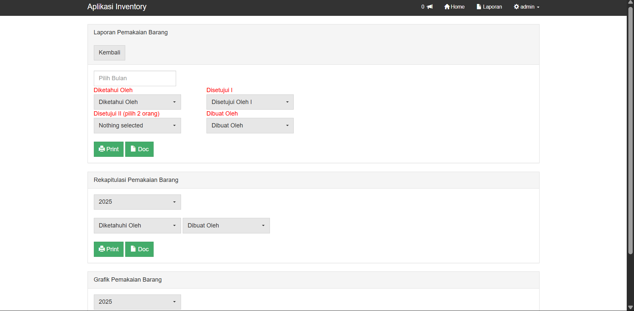This screenshot has height=311, width=634.
Task: Open the Nothing selected dropdown
Action: [x=137, y=125]
